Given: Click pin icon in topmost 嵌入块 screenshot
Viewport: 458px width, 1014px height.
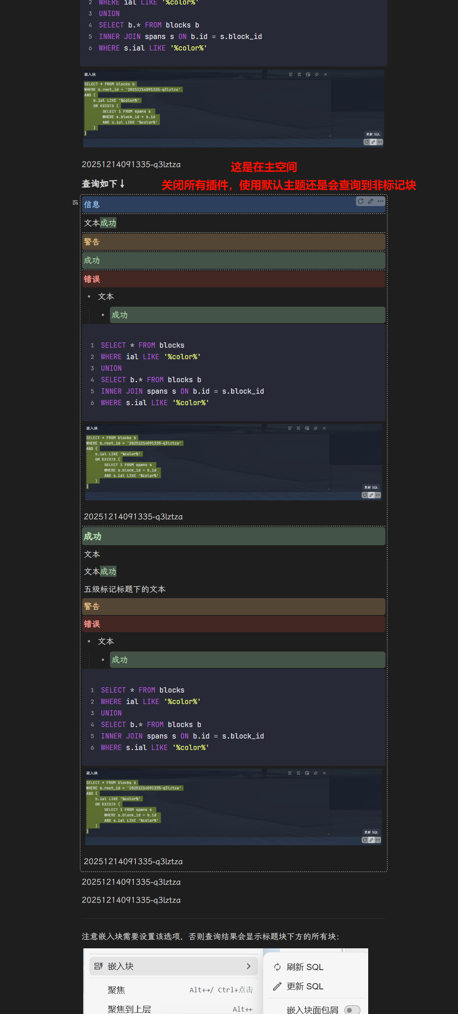Looking at the screenshot, I should 317,75.
